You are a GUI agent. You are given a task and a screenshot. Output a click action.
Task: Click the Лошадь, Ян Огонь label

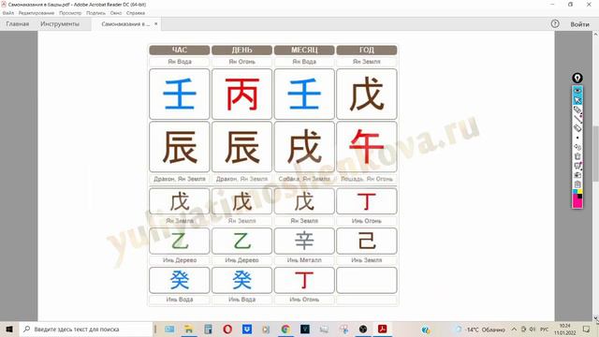click(x=367, y=179)
